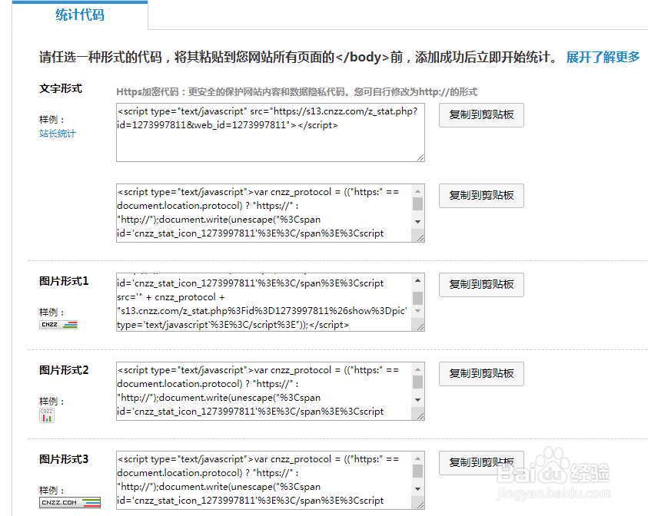Click resize grip of second 文字形式 code box
This screenshot has width=648, height=516.
(420, 238)
